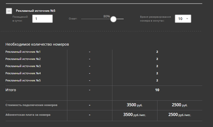
Task: Click the Стоимость подключения номеров label
Action: (31, 105)
